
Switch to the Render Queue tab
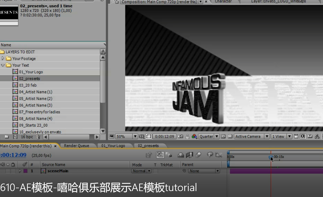76,145
